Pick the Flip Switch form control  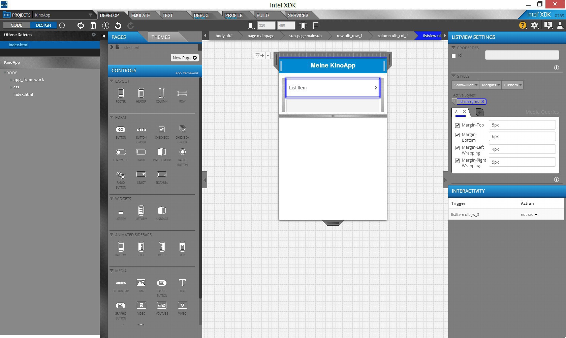[x=121, y=152]
